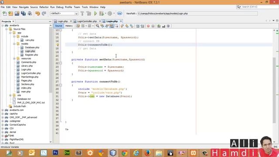The width and height of the screenshot is (279, 157).
Task: Click the Build Project hammer icon
Action: [x=82, y=14]
